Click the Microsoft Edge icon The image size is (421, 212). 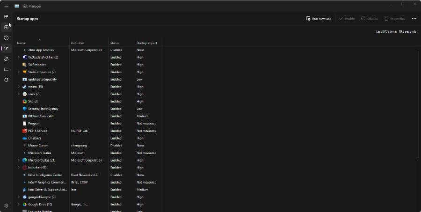click(x=25, y=160)
